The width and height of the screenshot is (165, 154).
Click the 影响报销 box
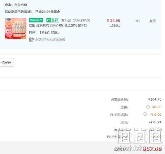[6, 62]
